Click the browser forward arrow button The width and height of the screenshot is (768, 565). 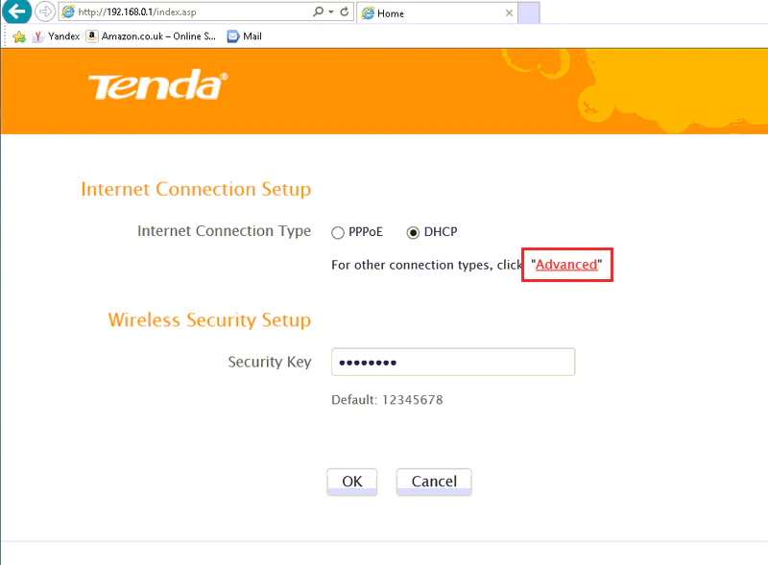(45, 12)
